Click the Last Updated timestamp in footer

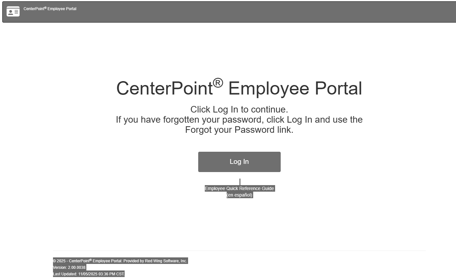[89, 274]
